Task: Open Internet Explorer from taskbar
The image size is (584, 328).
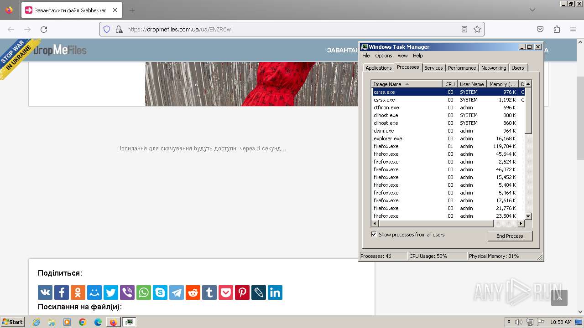Action: click(x=36, y=322)
